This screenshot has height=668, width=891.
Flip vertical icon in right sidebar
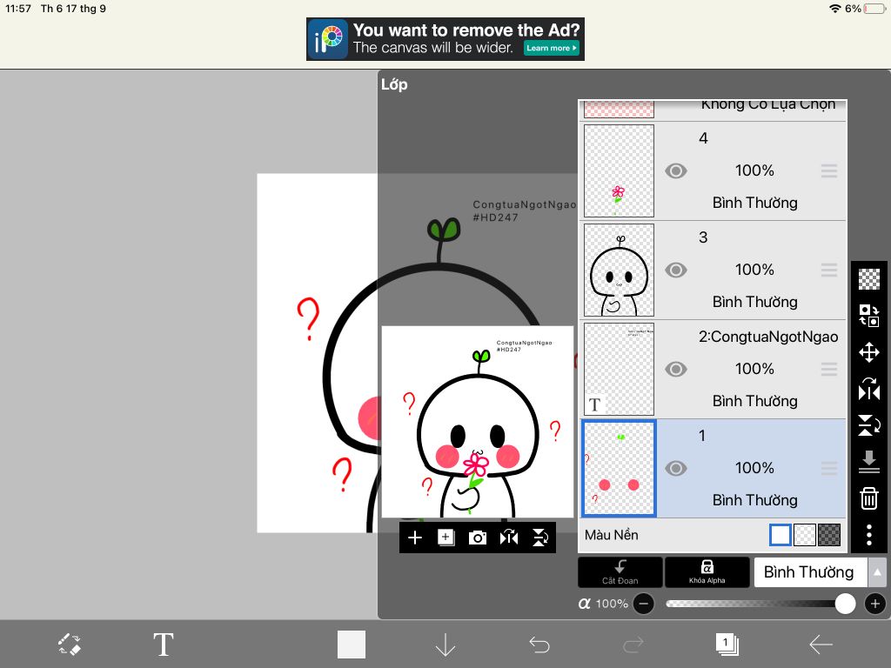click(869, 424)
